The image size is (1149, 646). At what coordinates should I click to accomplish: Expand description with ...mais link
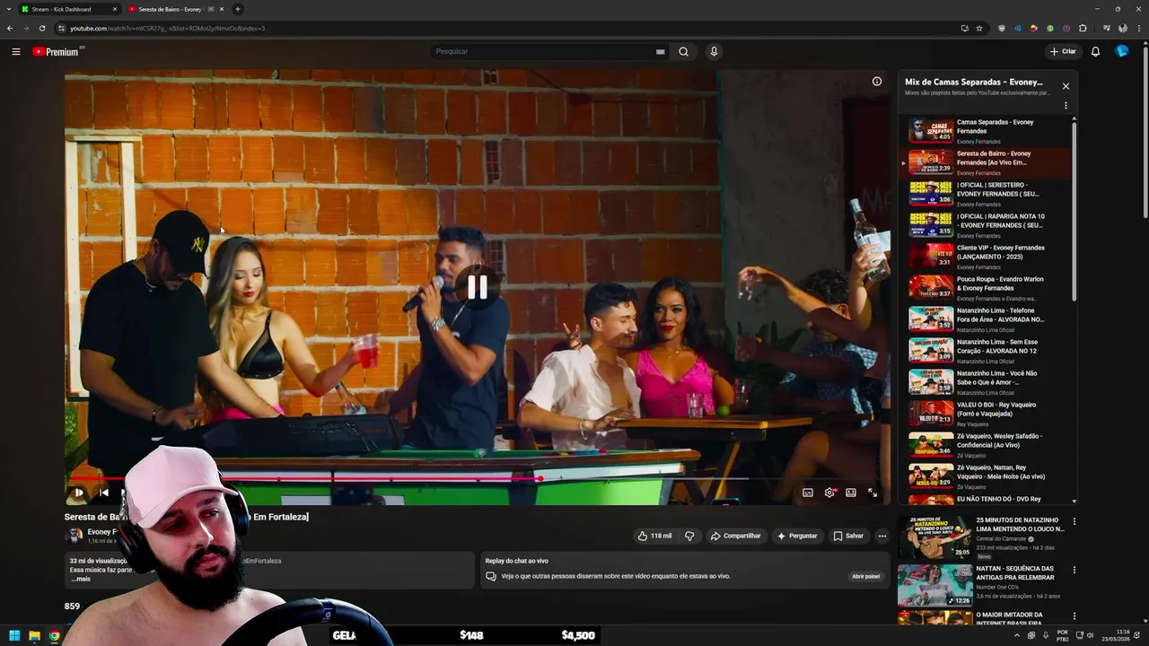(x=81, y=579)
